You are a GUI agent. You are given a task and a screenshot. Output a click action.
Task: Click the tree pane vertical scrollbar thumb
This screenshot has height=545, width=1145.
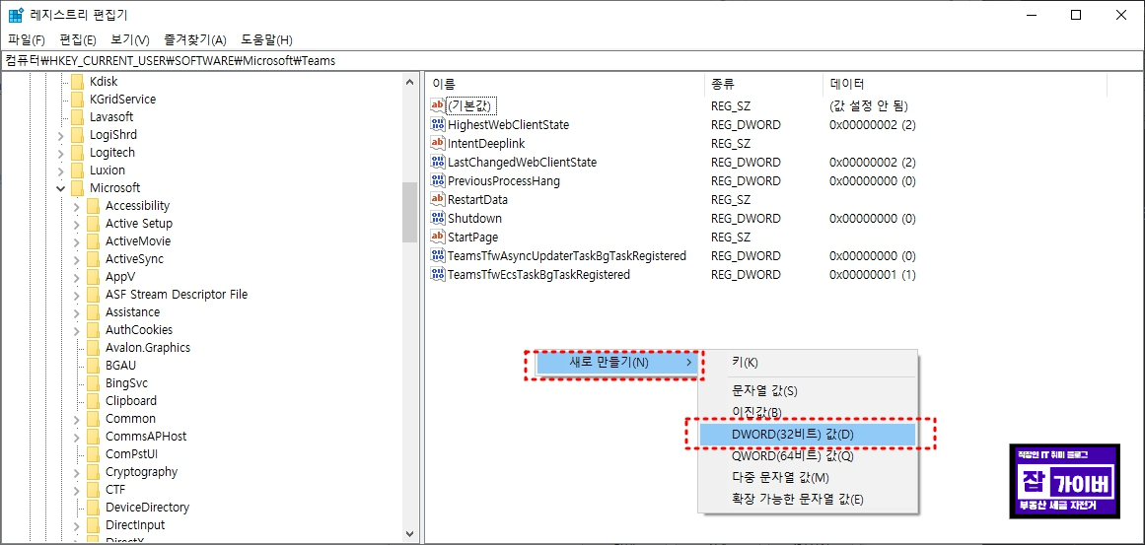point(409,212)
